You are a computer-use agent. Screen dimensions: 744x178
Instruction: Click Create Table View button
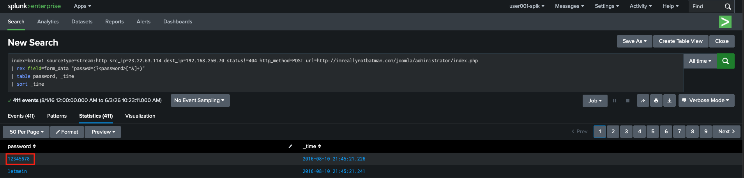click(681, 41)
